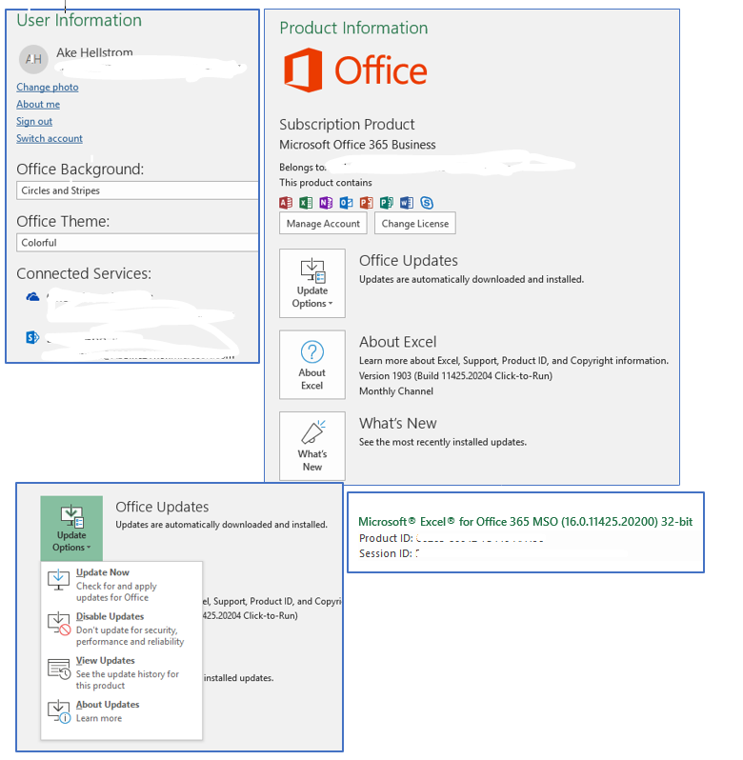Click the About Updates info icon
Image resolution: width=743 pixels, height=760 pixels.
[x=59, y=711]
